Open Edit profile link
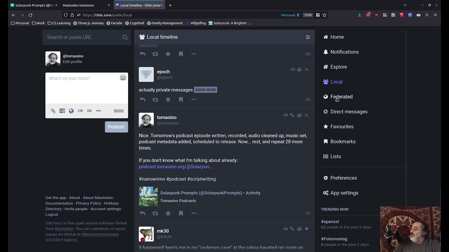 [72, 62]
